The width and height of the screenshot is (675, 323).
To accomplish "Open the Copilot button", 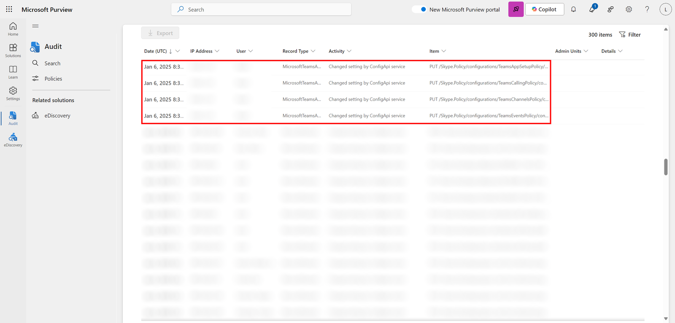I will [x=545, y=9].
